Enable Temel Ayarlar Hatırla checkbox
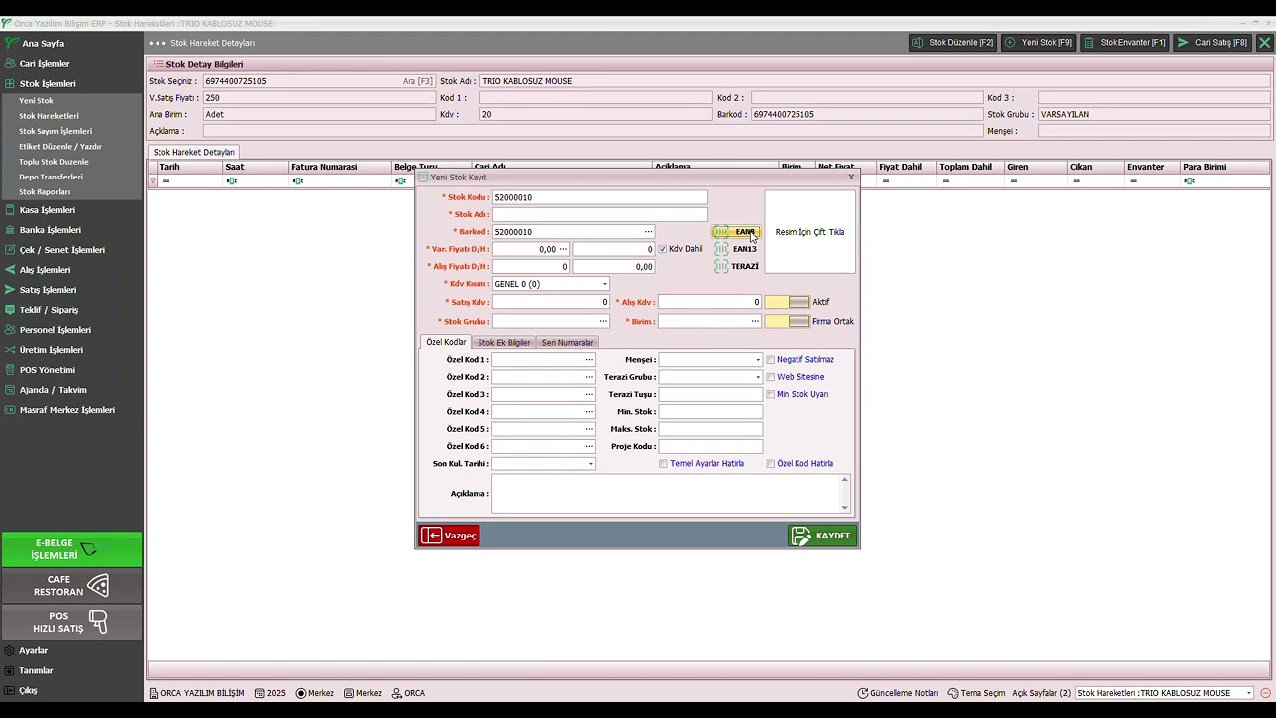Screen dimensions: 1276x718 (x=664, y=464)
